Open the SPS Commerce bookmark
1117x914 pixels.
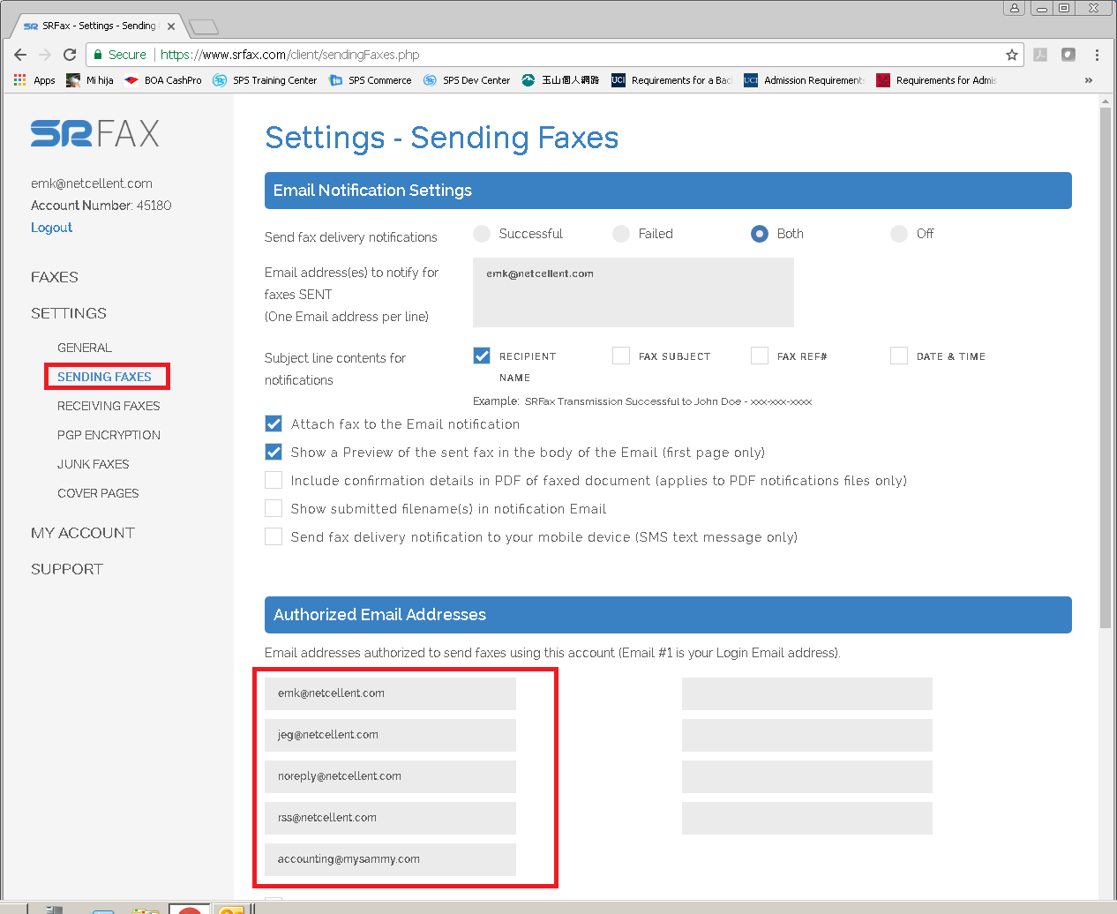pyautogui.click(x=370, y=80)
